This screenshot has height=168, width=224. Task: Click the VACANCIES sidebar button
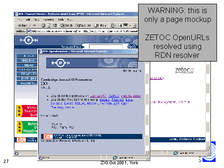[x=27, y=83]
